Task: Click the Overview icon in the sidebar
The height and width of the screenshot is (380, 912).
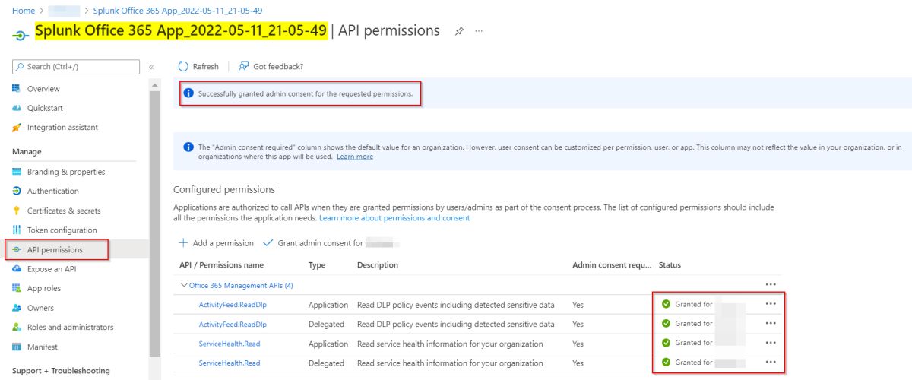Action: (17, 89)
